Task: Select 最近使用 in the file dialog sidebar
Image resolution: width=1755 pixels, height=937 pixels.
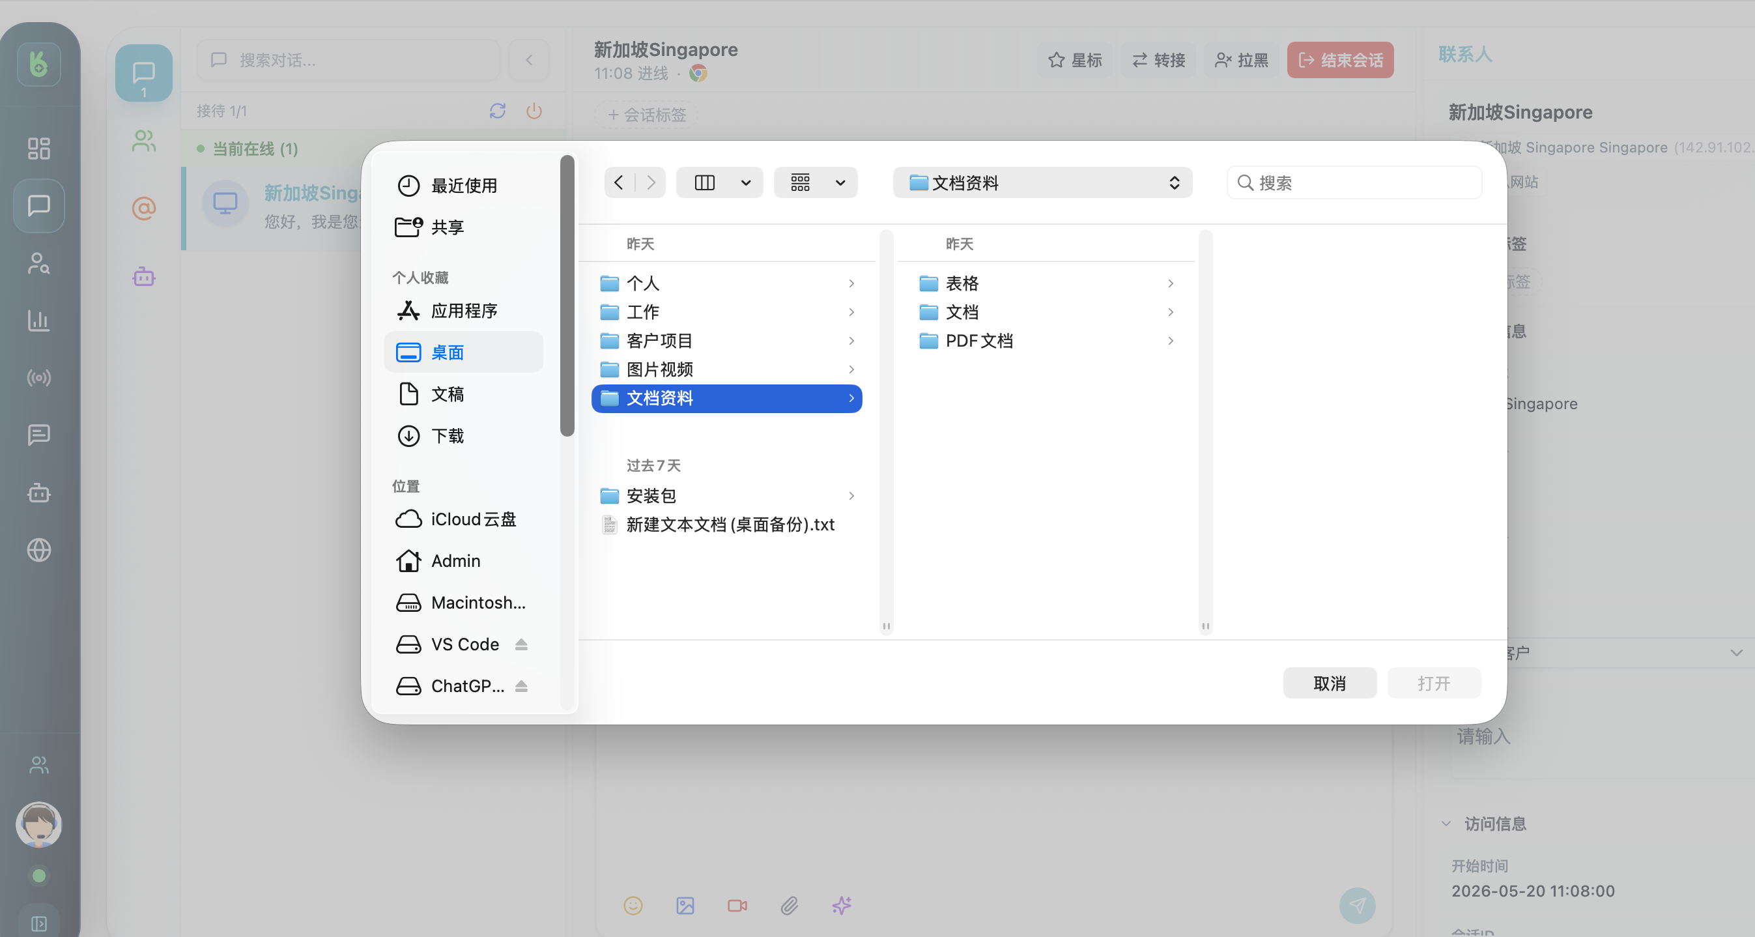Action: [x=463, y=185]
